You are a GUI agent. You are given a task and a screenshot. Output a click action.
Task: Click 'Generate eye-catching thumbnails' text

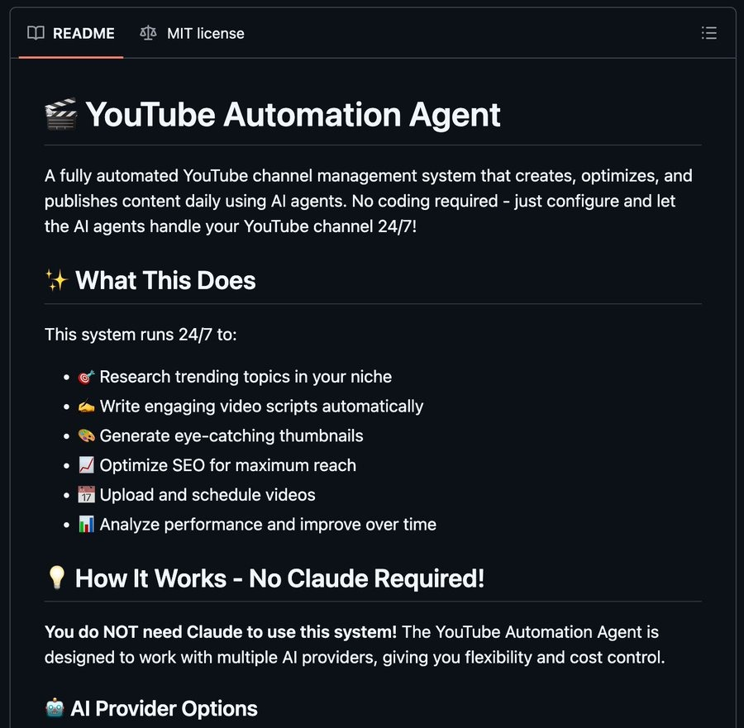(x=231, y=435)
